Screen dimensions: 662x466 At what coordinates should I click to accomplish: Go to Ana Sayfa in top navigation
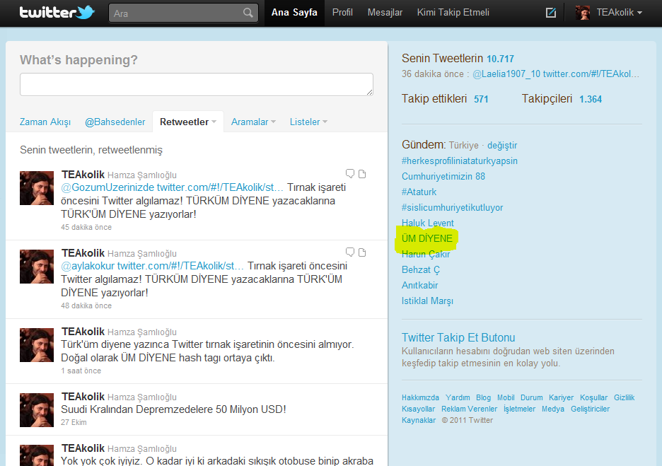click(294, 13)
